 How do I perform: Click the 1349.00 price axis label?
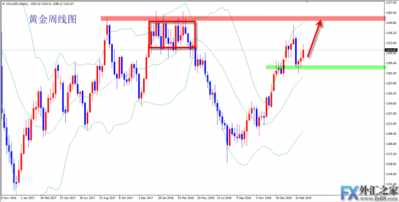coord(392,23)
